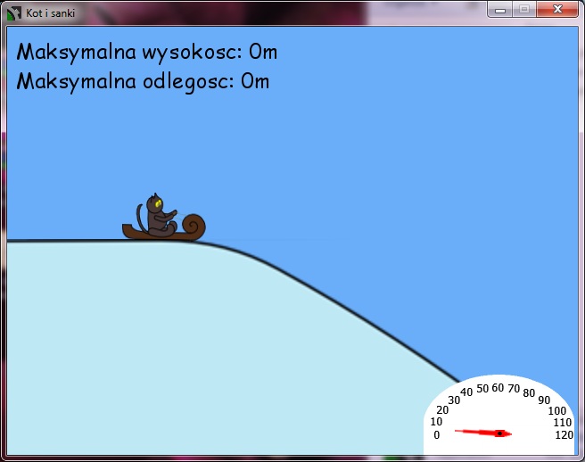Click the Maksymalna wysokosc height readout
This screenshot has height=462, width=585.
coord(147,52)
